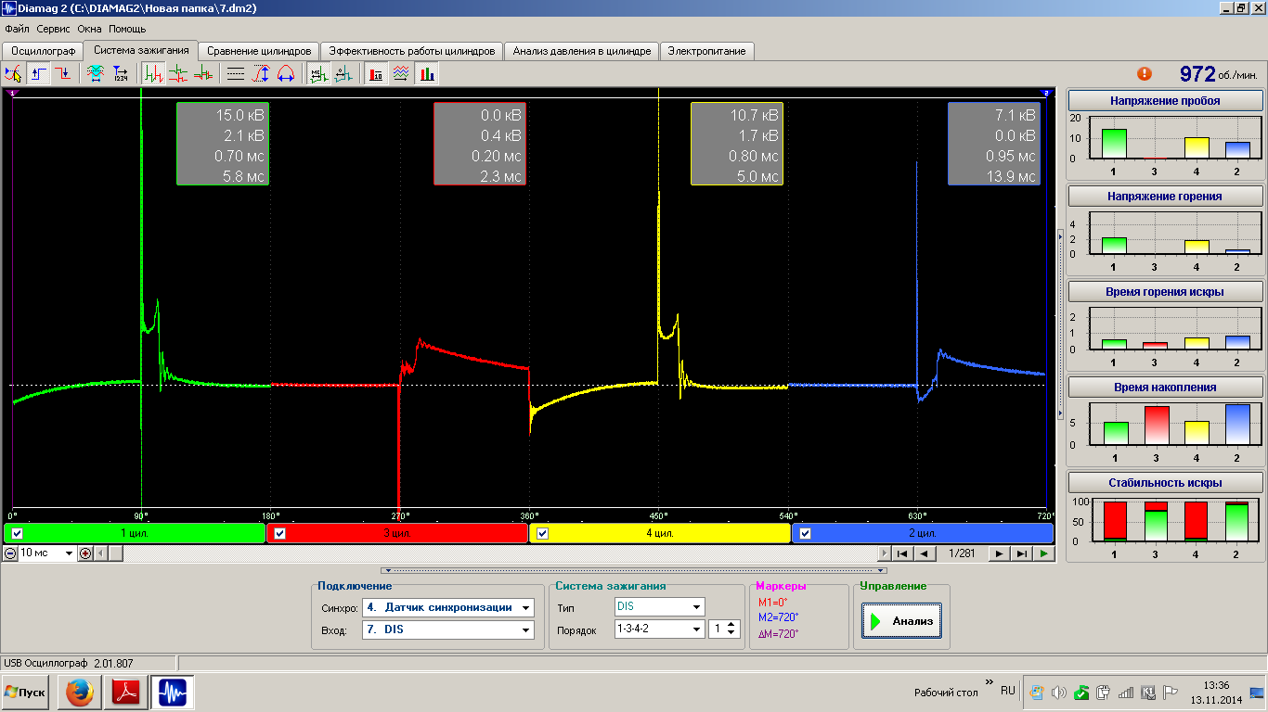Click the orange warning exclamation icon
This screenshot has height=712, width=1268.
tap(1145, 73)
